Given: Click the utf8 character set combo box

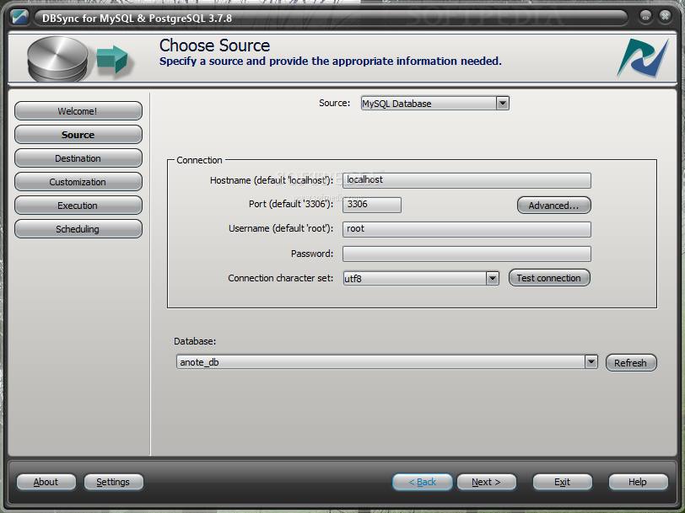Looking at the screenshot, I should [421, 278].
